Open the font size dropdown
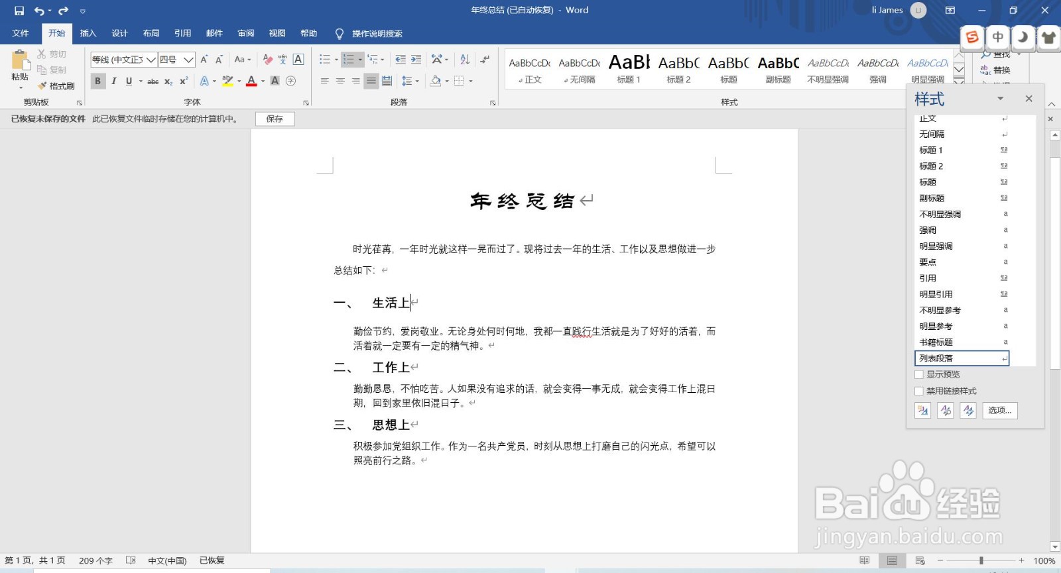 point(188,60)
